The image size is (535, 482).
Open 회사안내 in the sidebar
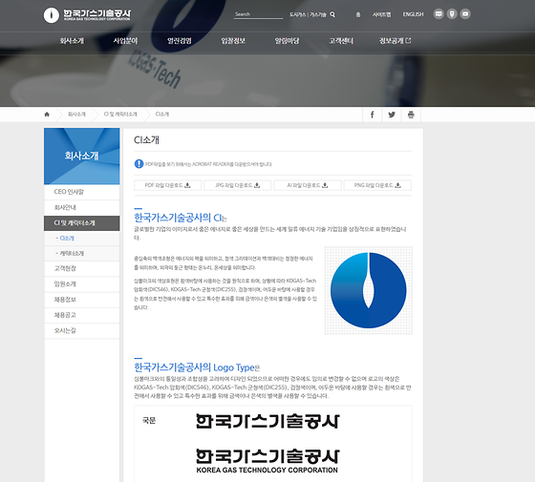tap(82, 207)
